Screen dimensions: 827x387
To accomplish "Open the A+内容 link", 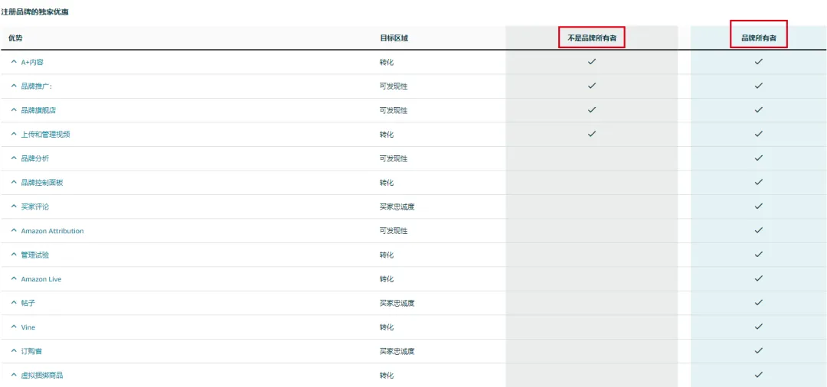I will (x=32, y=62).
